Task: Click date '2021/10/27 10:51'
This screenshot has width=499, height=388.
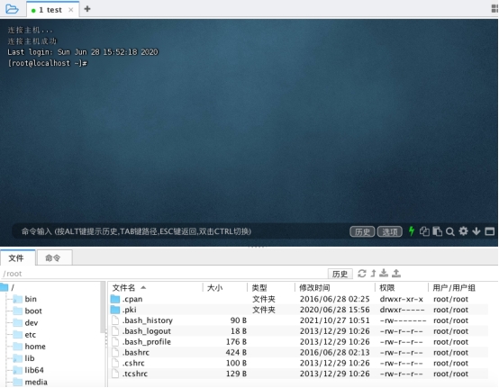Action: pos(334,320)
